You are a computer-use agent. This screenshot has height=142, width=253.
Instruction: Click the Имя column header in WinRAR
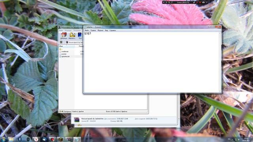pyautogui.click(x=66, y=46)
